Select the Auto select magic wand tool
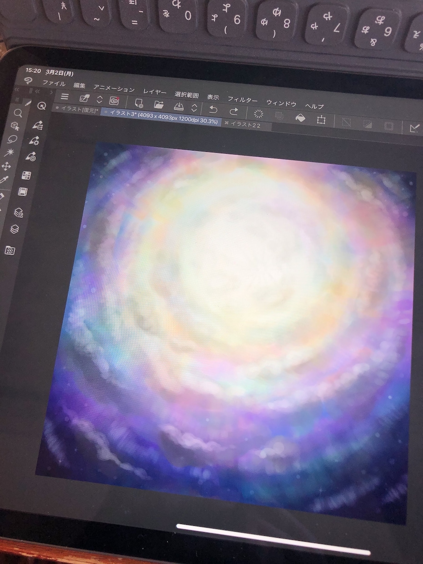 click(x=10, y=152)
